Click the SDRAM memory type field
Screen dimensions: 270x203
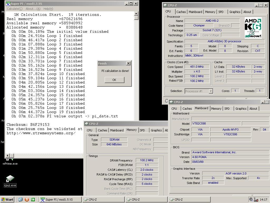(x=114, y=140)
